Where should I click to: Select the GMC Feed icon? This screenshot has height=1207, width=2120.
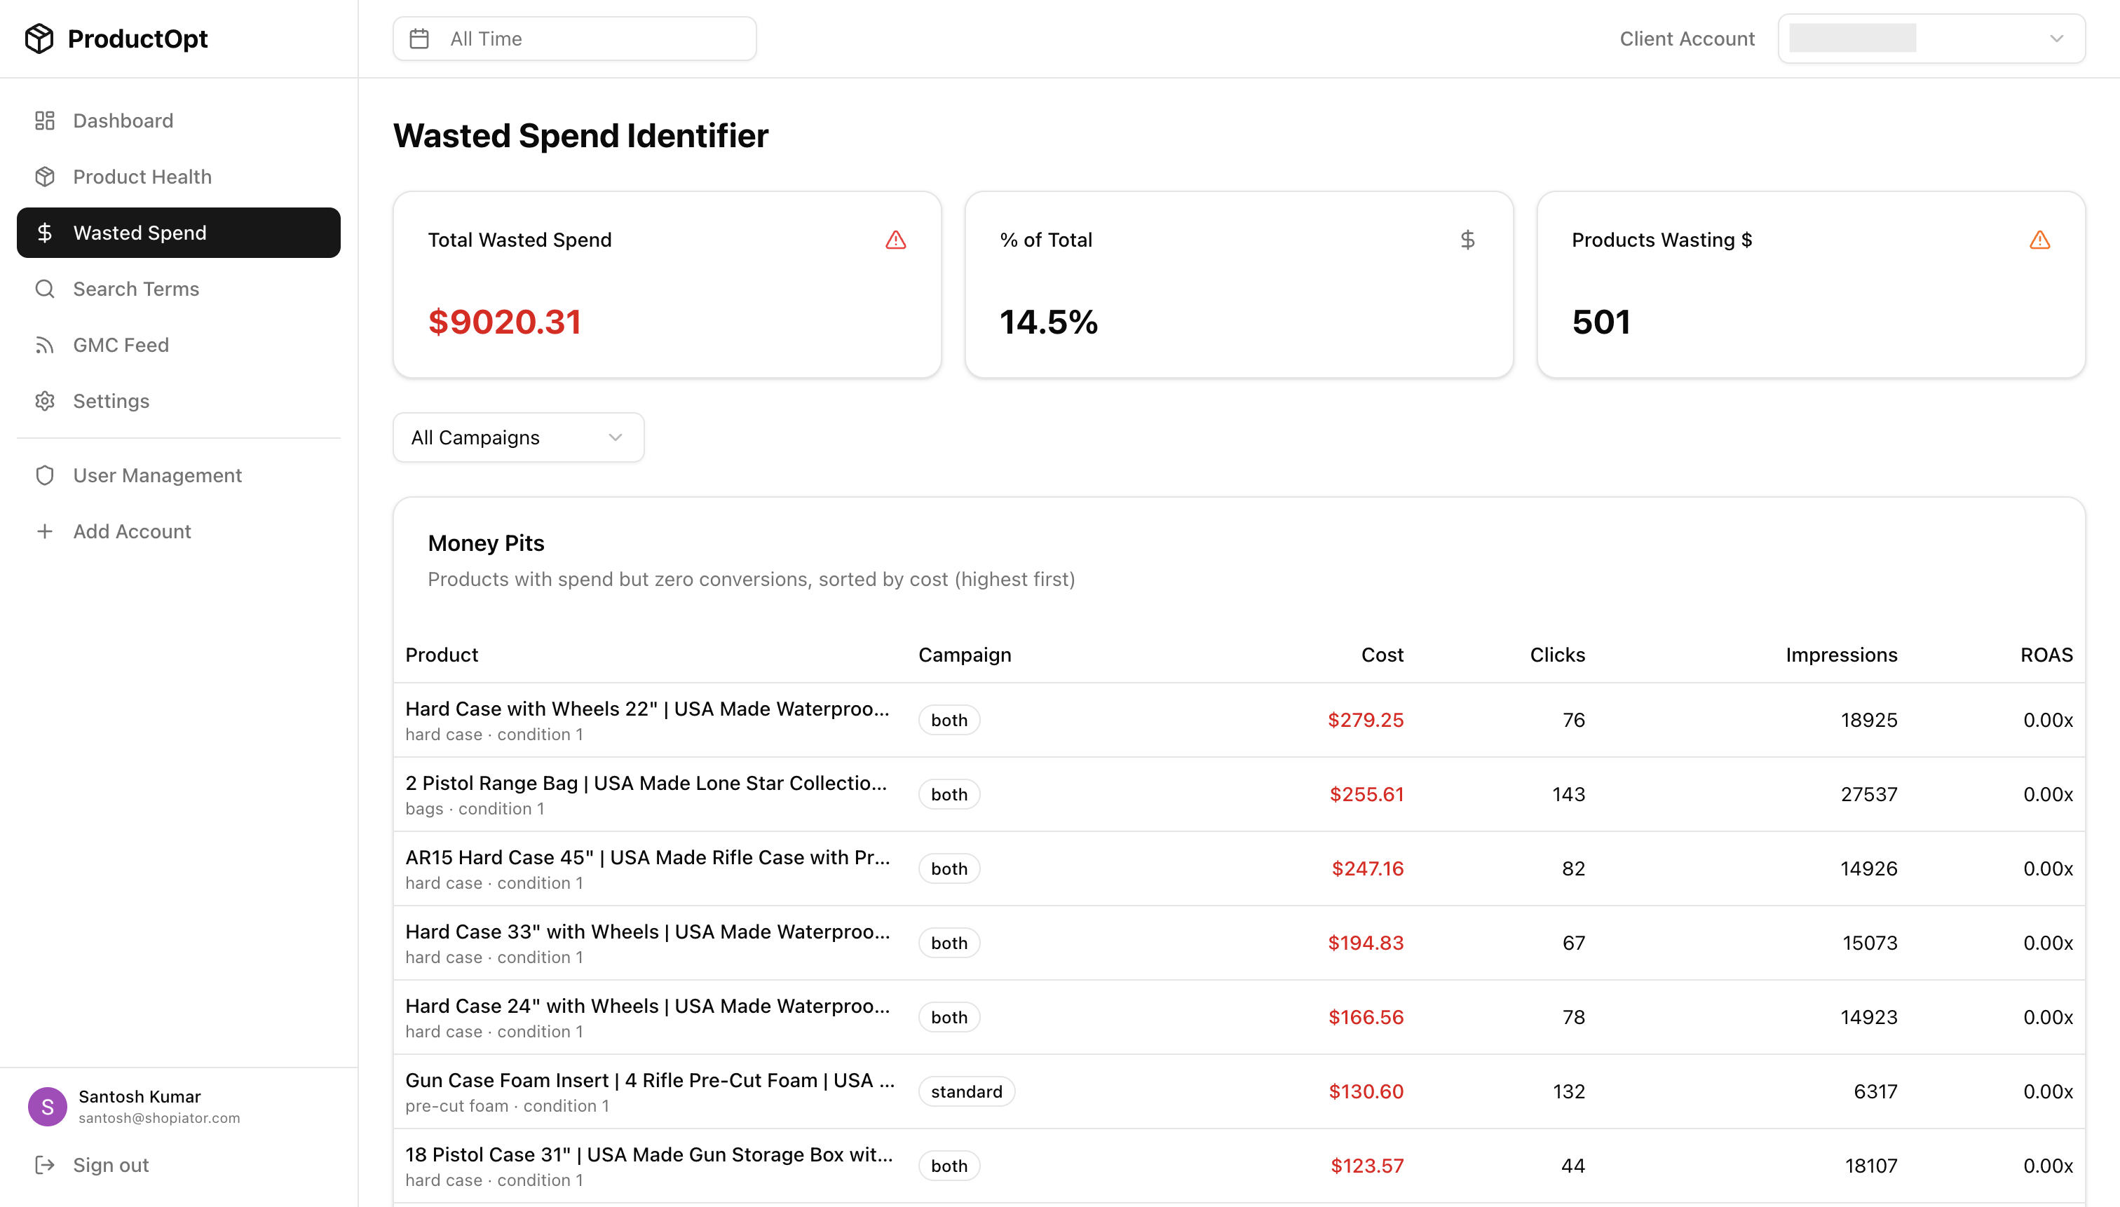click(45, 345)
